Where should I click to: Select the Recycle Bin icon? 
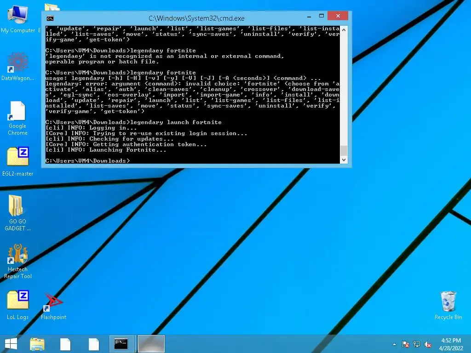click(448, 305)
